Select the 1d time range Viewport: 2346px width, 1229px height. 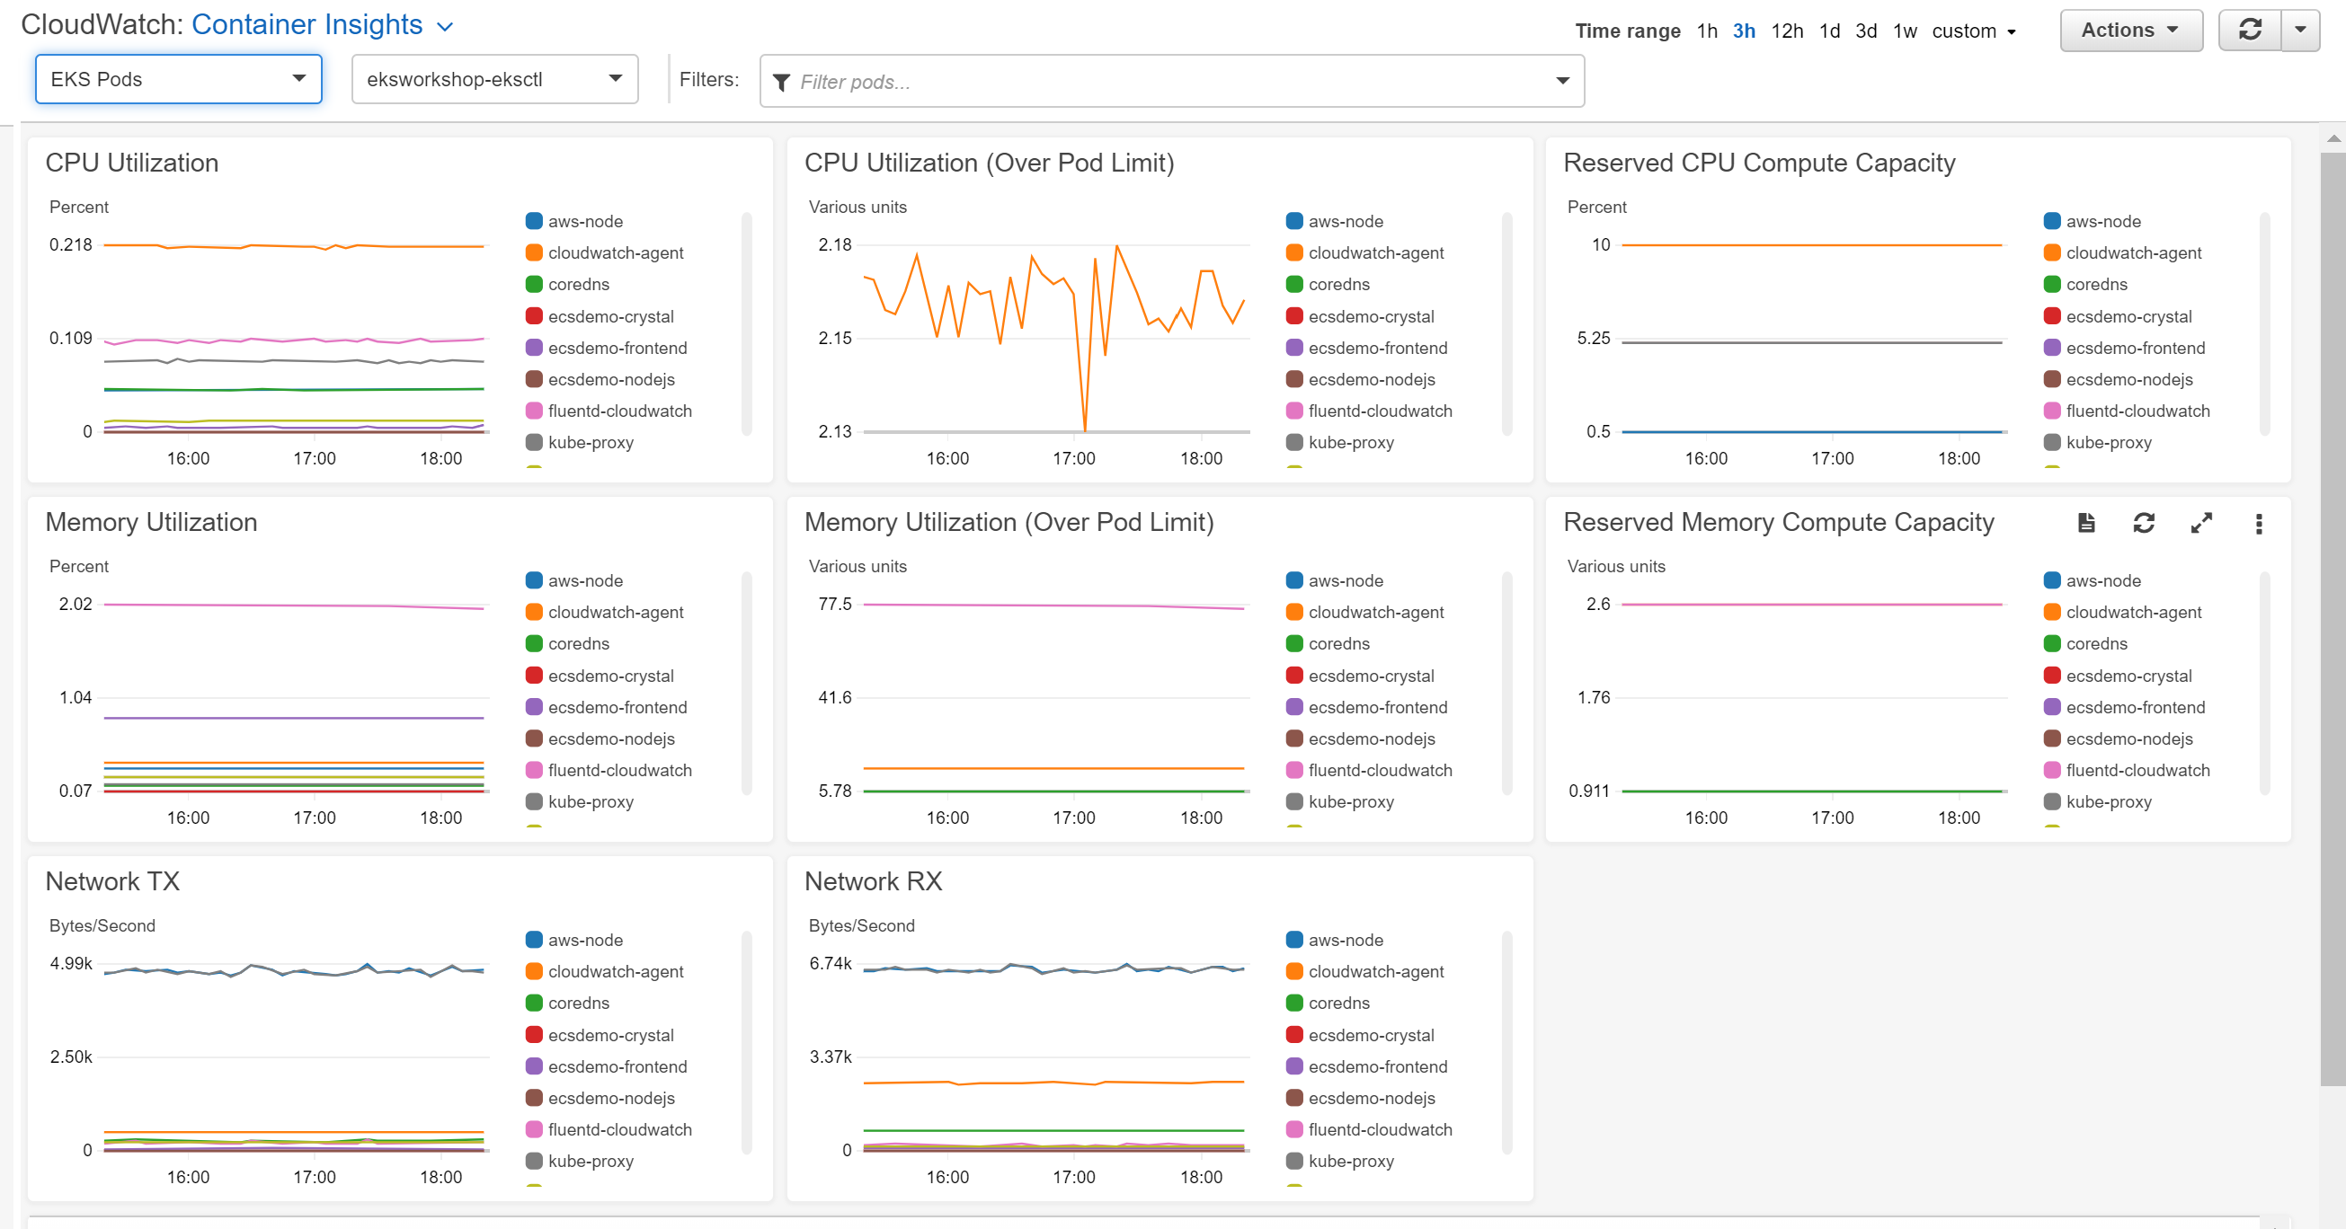[x=1830, y=31]
